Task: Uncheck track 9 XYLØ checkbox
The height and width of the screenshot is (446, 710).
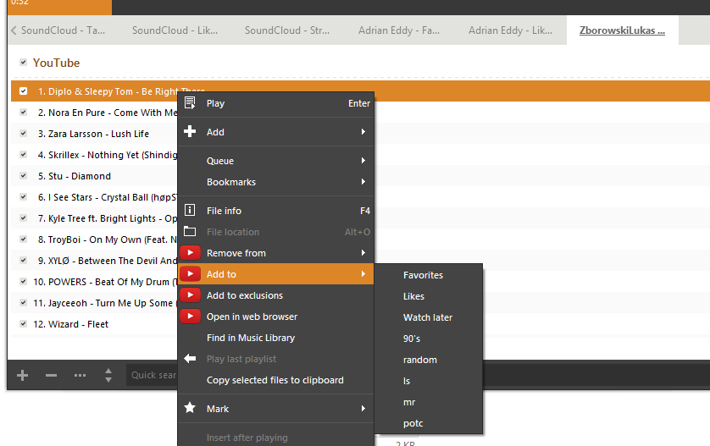Action: (23, 260)
